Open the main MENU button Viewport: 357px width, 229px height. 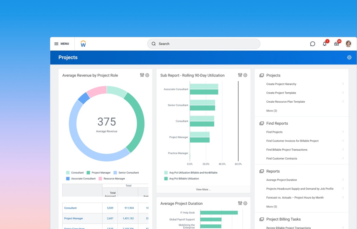(62, 44)
